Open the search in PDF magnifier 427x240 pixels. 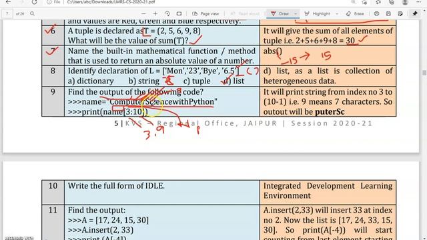(x=33, y=13)
